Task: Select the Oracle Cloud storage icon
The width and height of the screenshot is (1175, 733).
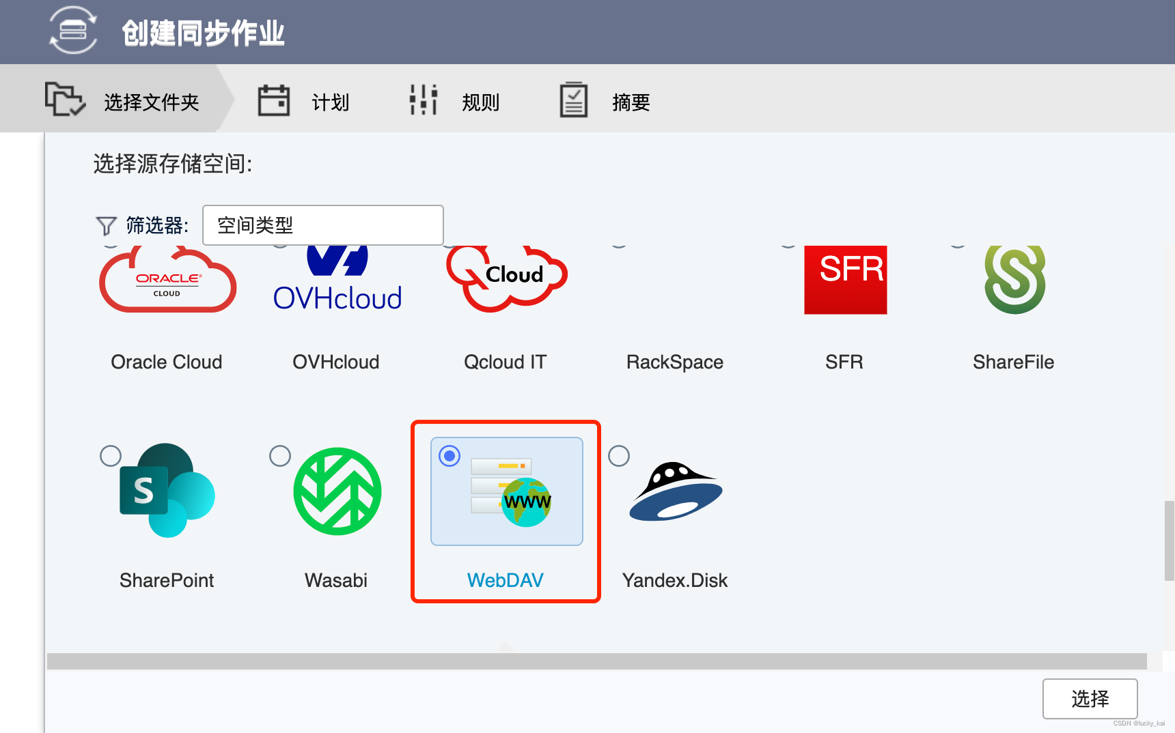Action: (x=167, y=280)
